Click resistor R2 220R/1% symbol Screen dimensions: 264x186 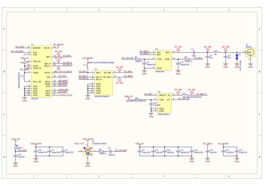(x=101, y=151)
